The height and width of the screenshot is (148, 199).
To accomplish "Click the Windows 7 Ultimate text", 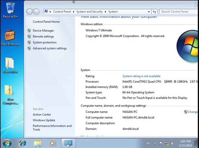I will [x=99, y=30].
